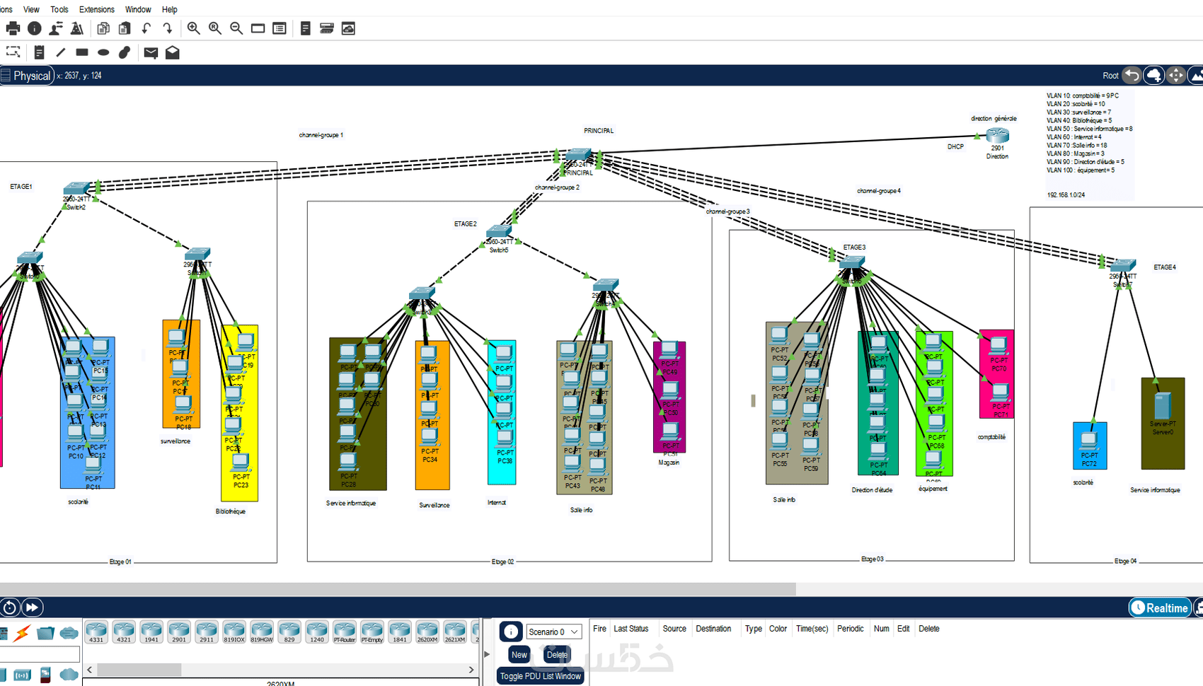Click the Add Simple PDU envelope icon
This screenshot has height=686, width=1203.
150,52
